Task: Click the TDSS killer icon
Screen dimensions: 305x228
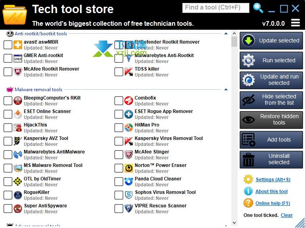Action: (129, 72)
